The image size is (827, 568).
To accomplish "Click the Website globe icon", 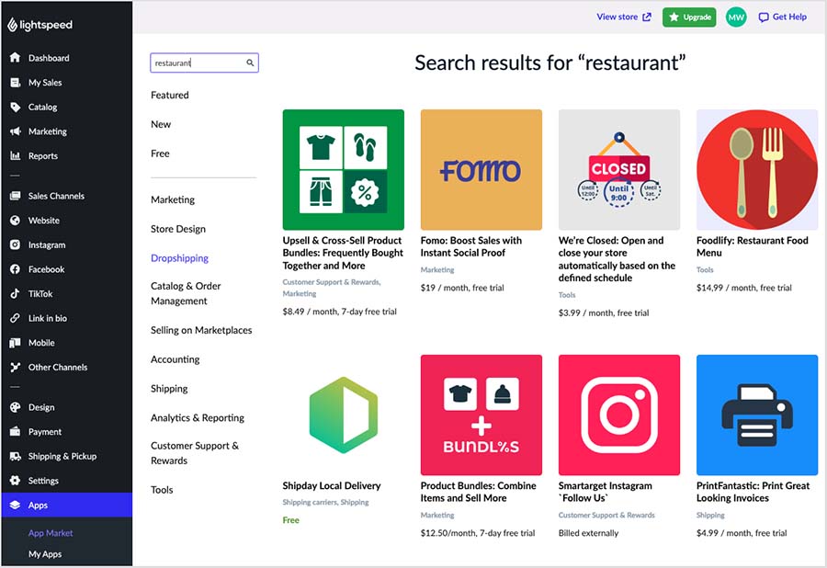I will pyautogui.click(x=15, y=221).
